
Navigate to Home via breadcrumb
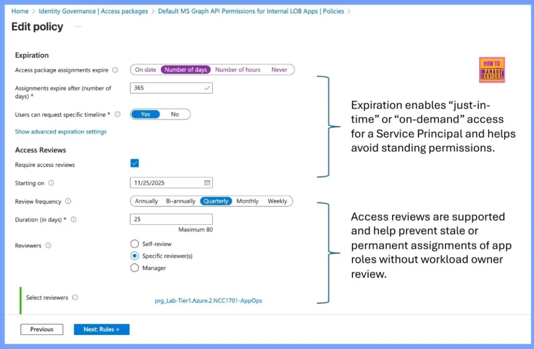click(x=20, y=11)
